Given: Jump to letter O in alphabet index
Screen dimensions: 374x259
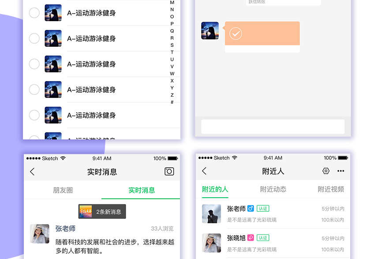Looking at the screenshot, I should tap(172, 17).
